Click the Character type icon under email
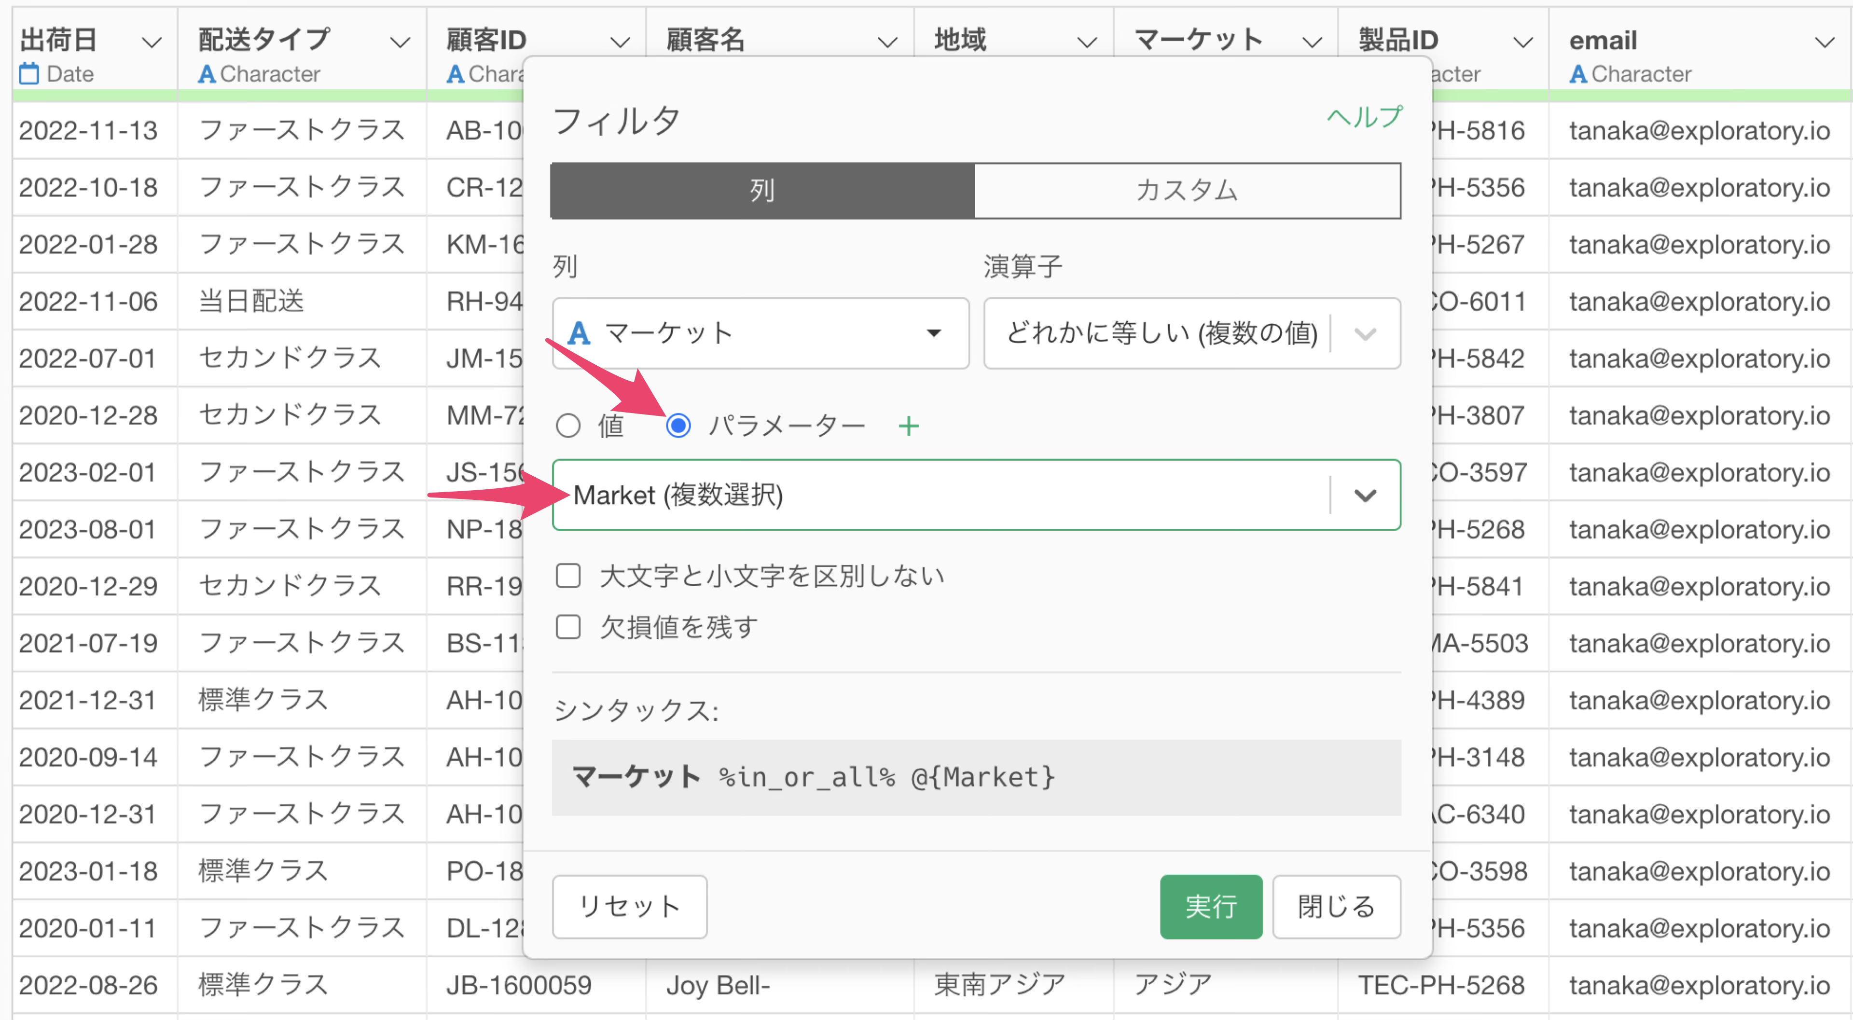1853x1020 pixels. click(x=1577, y=73)
